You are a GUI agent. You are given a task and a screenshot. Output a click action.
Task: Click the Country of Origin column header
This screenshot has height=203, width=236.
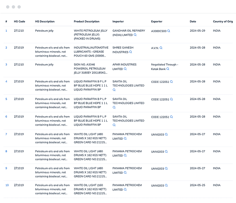point(223,22)
